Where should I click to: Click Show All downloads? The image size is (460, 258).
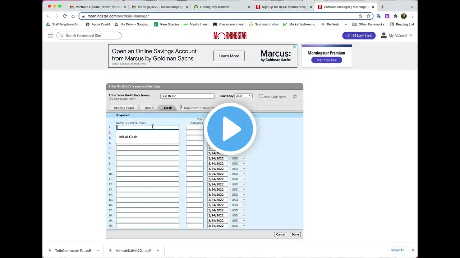coord(397,250)
